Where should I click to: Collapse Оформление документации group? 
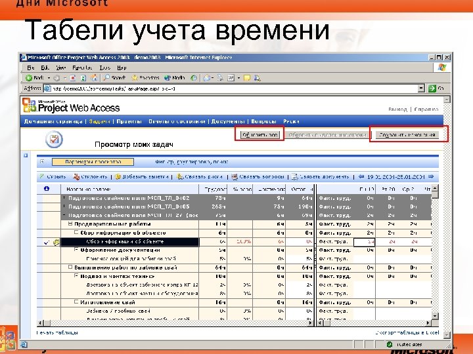[76, 250]
